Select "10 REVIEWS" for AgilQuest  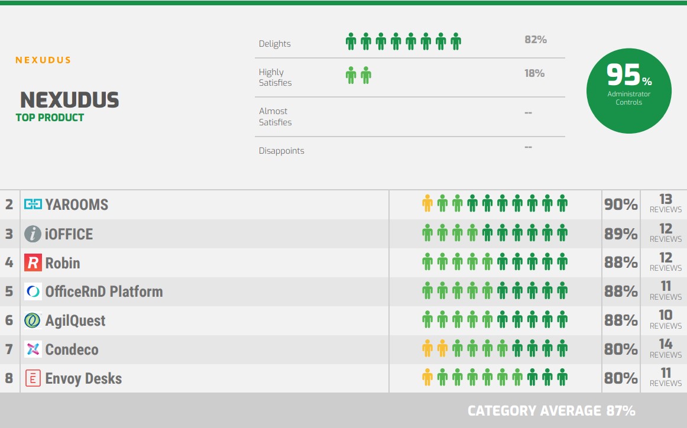pyautogui.click(x=666, y=319)
